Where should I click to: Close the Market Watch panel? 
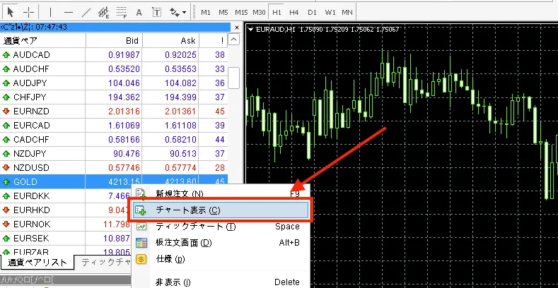point(236,27)
